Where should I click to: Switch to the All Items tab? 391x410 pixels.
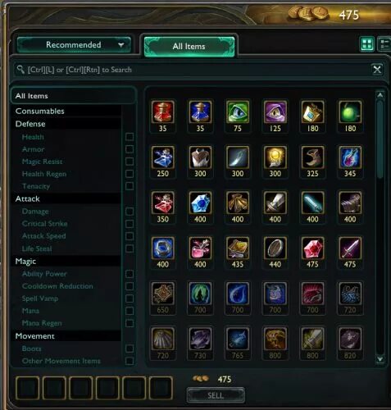pyautogui.click(x=189, y=47)
